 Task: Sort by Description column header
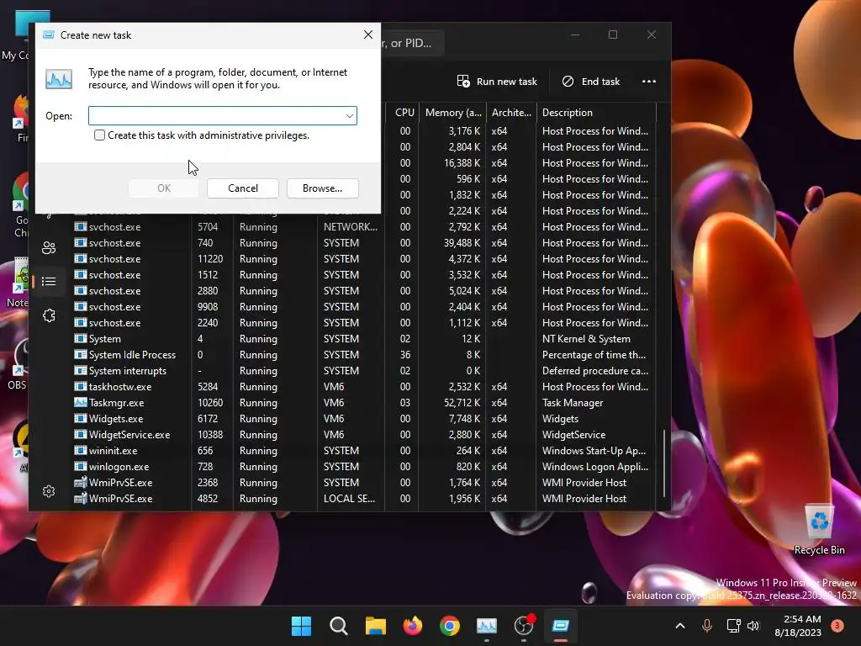point(596,113)
